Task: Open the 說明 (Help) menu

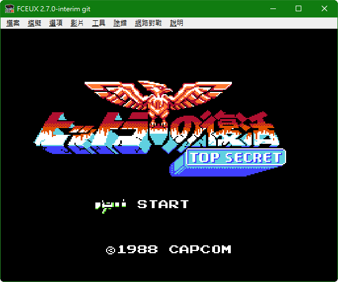Action: (x=176, y=23)
